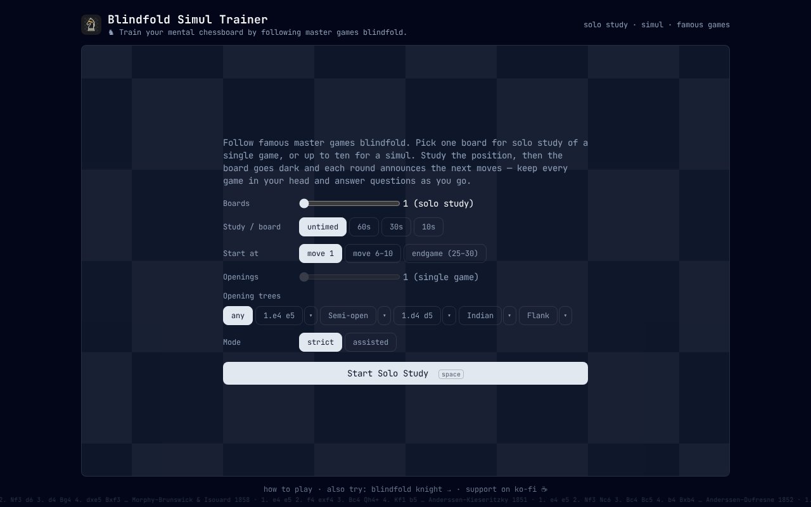This screenshot has height=507, width=811.
Task: Open the solo study nav link
Action: pos(606,25)
